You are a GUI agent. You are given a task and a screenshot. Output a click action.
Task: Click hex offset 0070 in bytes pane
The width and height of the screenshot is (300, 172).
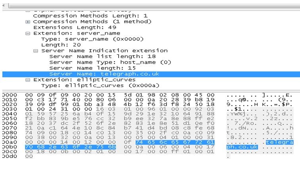coord(10,128)
